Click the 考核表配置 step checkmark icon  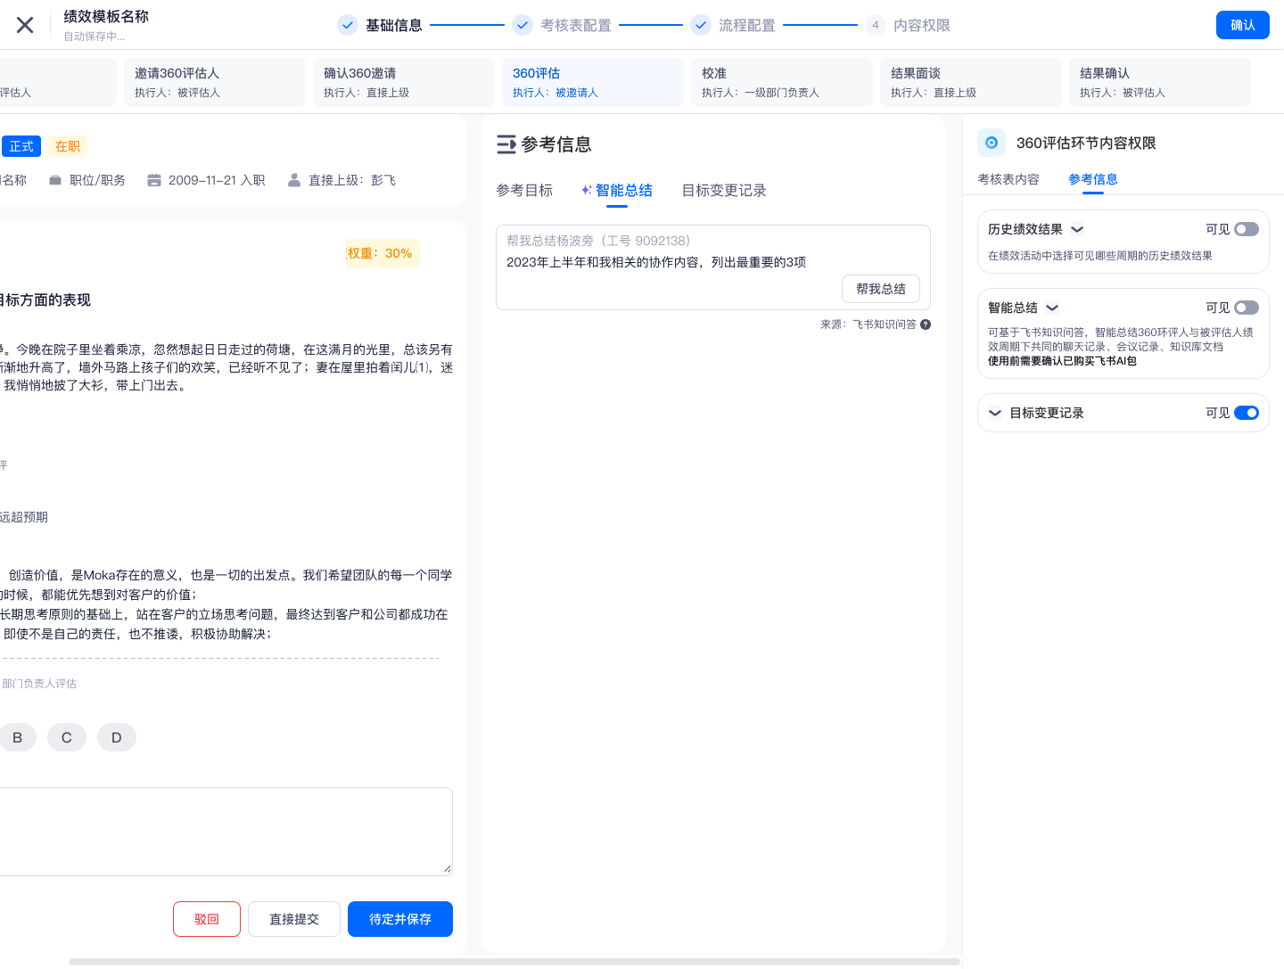pos(523,25)
